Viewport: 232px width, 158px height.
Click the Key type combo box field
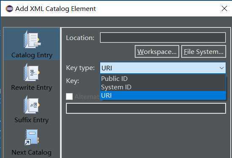coord(163,68)
